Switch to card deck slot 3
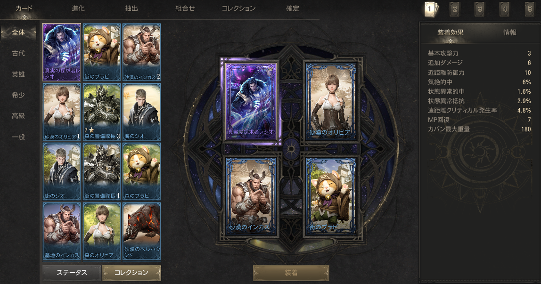Image resolution: width=541 pixels, height=284 pixels. [x=480, y=9]
